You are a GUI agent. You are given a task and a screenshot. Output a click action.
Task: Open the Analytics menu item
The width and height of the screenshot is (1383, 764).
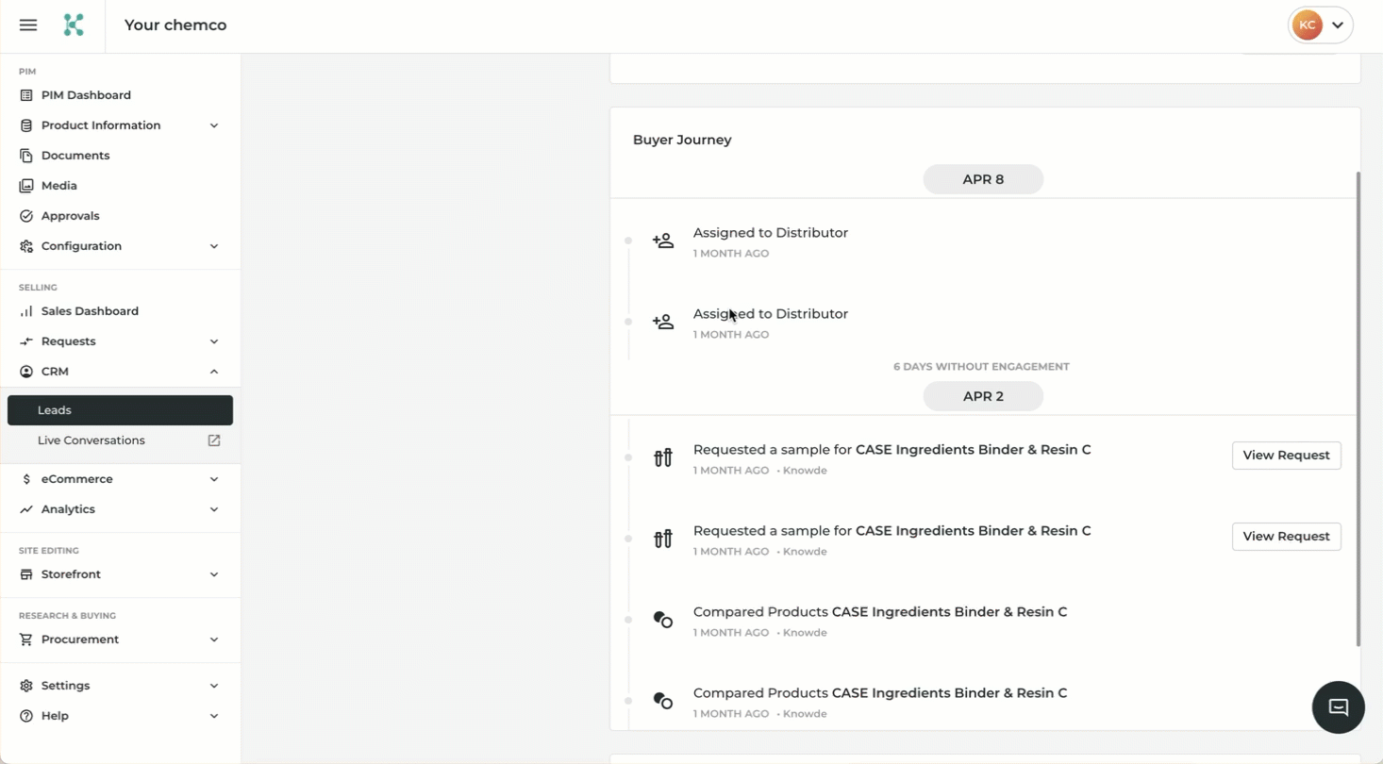click(68, 509)
